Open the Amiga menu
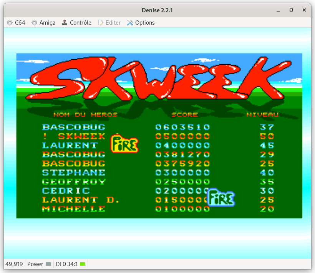The width and height of the screenshot is (315, 273). [43, 23]
